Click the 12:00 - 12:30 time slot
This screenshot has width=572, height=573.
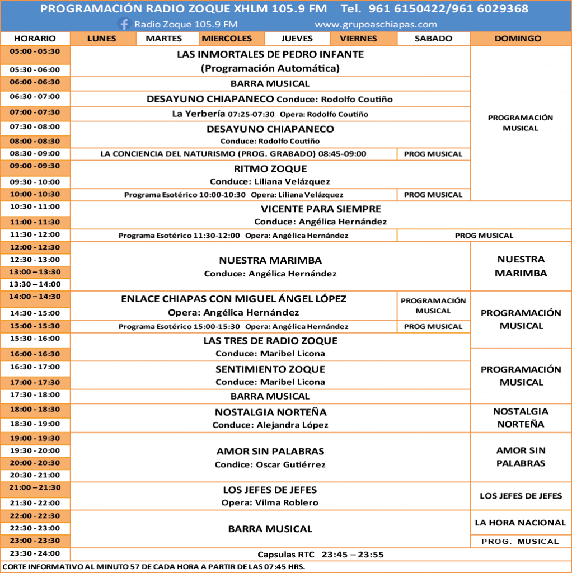(x=35, y=247)
